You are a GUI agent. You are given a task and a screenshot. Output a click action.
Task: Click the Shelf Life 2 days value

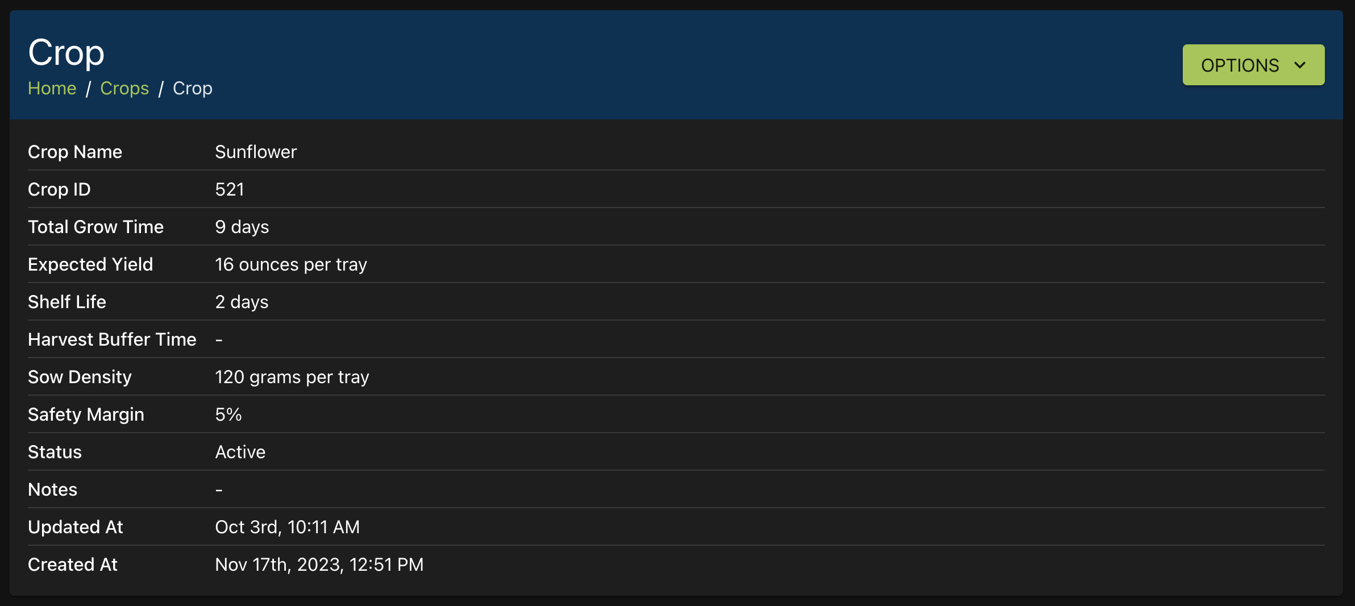[x=242, y=302]
